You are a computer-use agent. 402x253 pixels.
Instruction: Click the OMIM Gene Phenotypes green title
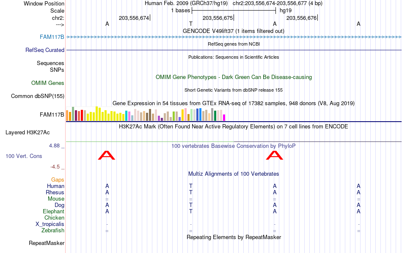[x=234, y=77]
